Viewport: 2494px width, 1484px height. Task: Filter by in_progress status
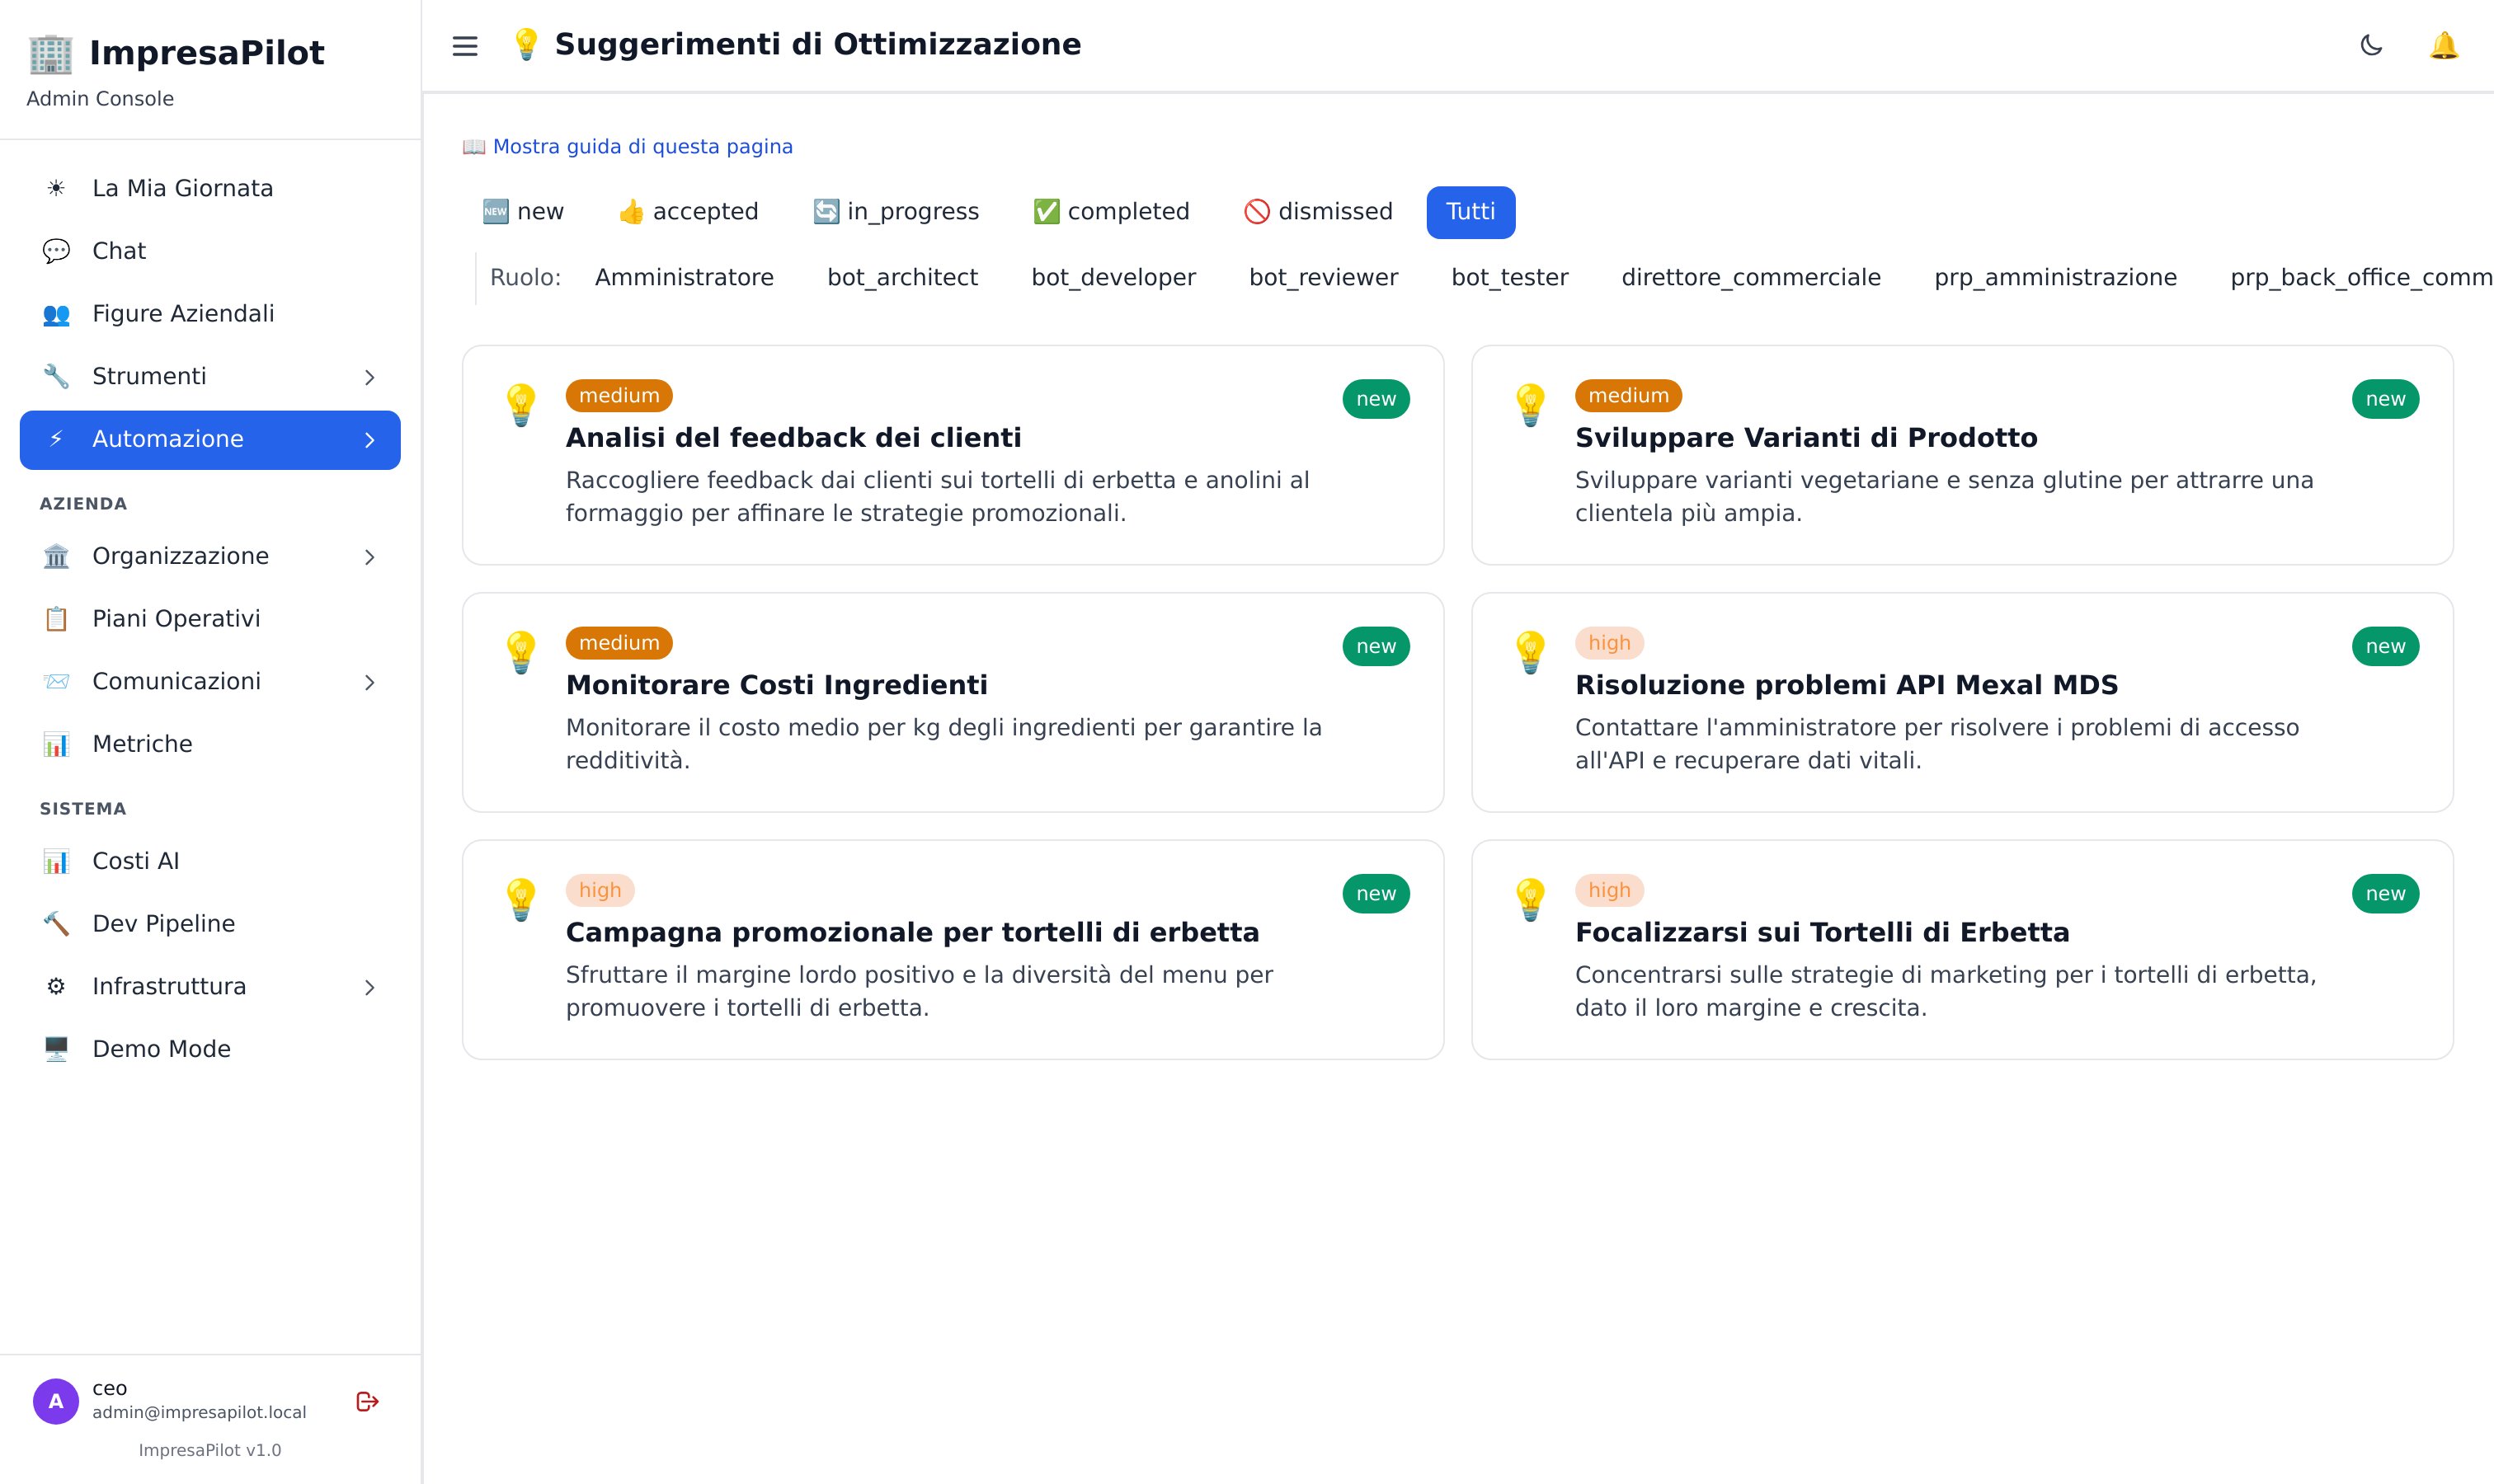[896, 212]
